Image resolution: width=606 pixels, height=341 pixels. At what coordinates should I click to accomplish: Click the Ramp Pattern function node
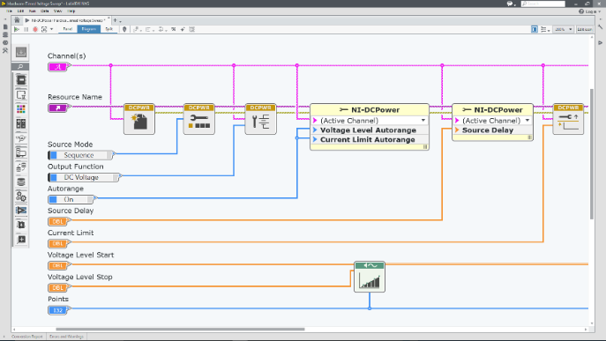point(370,277)
